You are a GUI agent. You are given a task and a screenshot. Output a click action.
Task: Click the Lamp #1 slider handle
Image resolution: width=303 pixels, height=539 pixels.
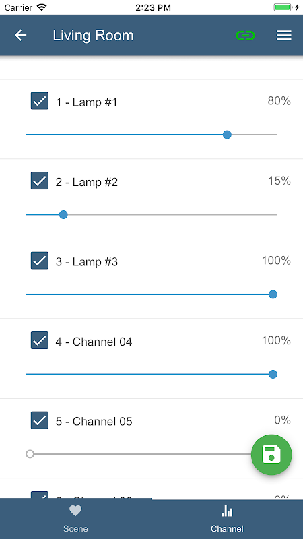[x=227, y=135]
